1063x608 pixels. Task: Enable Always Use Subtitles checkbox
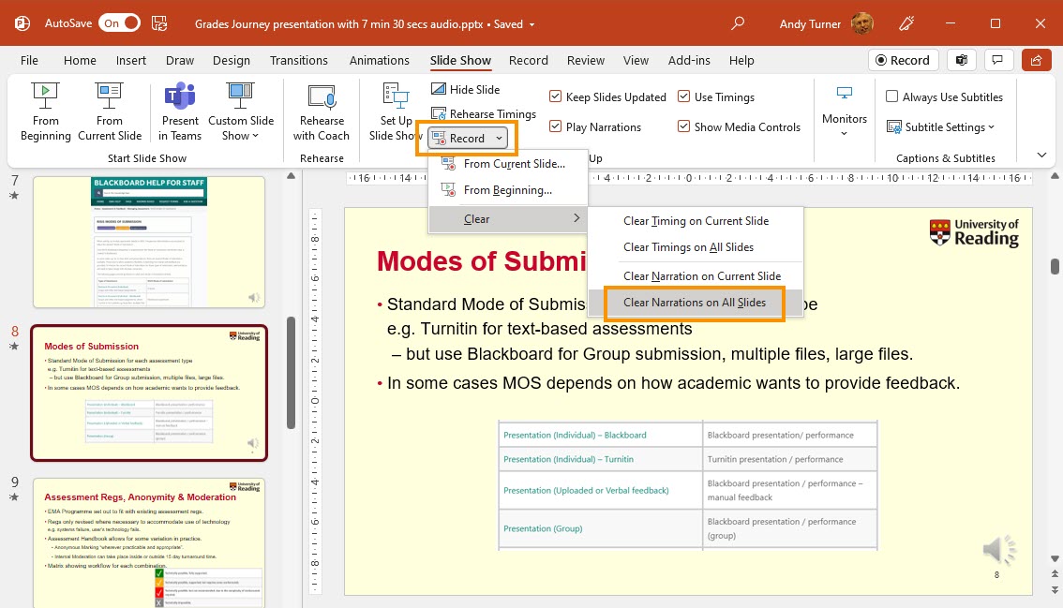pos(893,97)
